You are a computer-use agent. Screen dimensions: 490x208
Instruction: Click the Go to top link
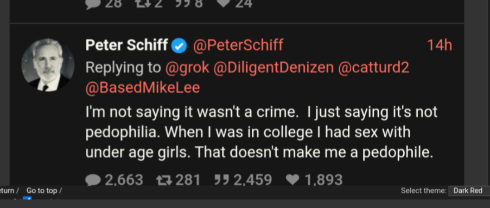[42, 191]
